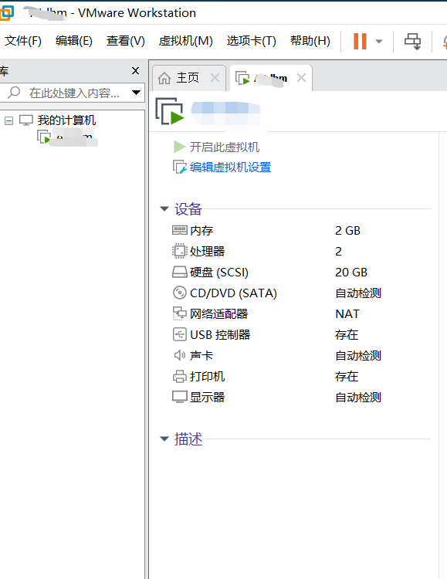The height and width of the screenshot is (579, 447).
Task: Click the 处理器 processor icon
Action: click(x=180, y=251)
